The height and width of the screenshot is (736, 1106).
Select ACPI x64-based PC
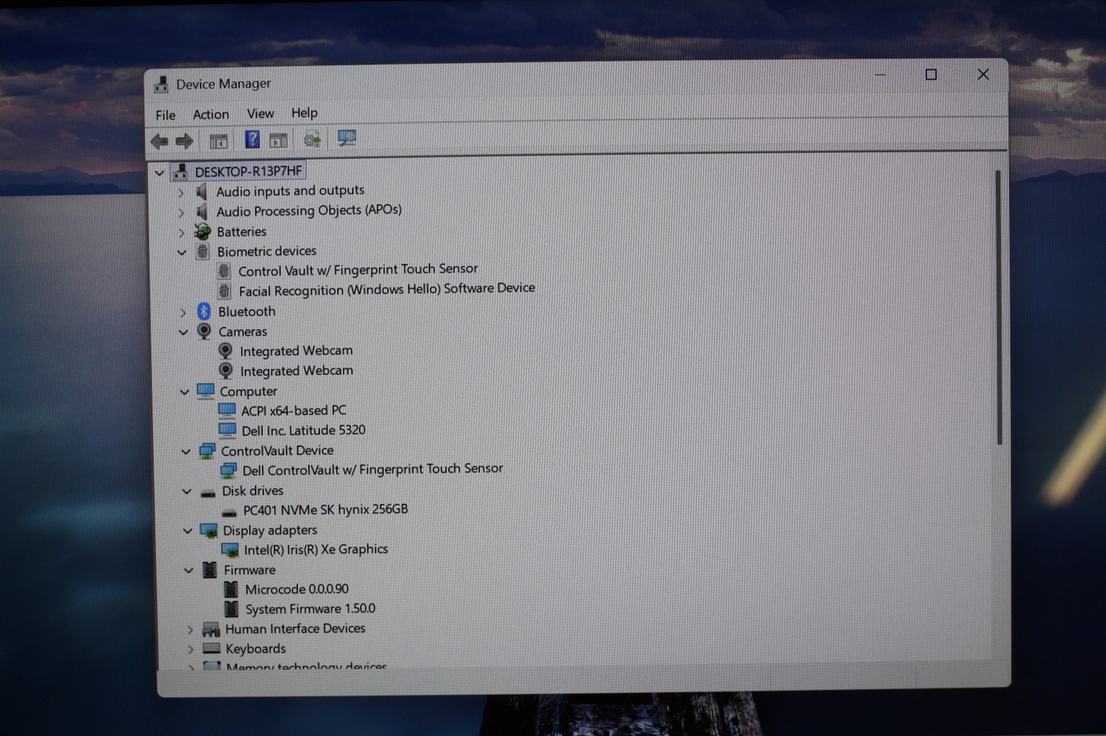click(x=293, y=411)
